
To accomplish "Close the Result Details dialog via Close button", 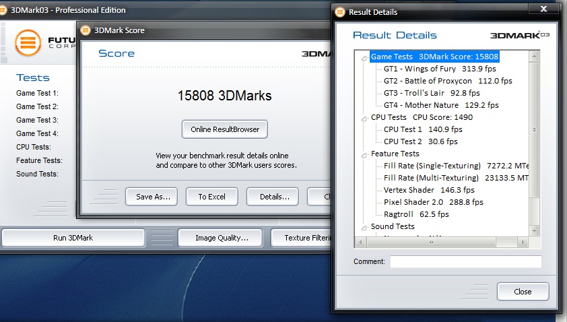I will 523,292.
